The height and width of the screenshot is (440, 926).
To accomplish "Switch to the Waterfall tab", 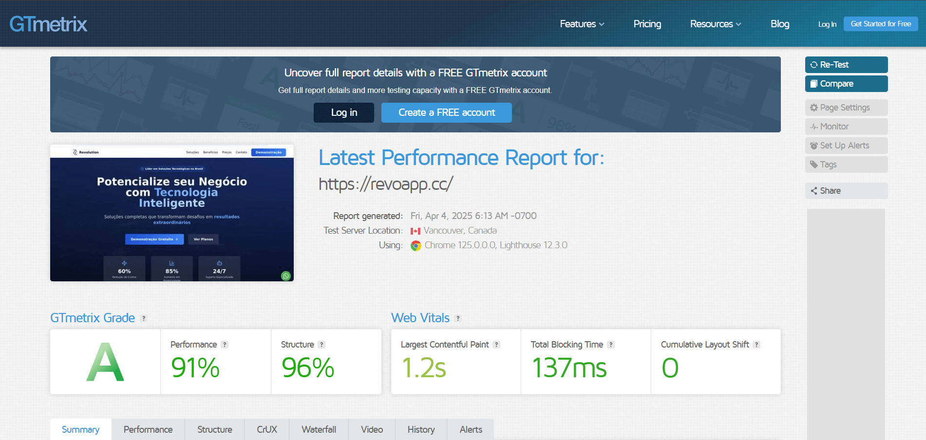I will point(319,429).
